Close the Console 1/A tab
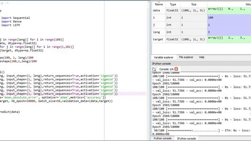This screenshot has height=141, width=251. pos(176,69)
